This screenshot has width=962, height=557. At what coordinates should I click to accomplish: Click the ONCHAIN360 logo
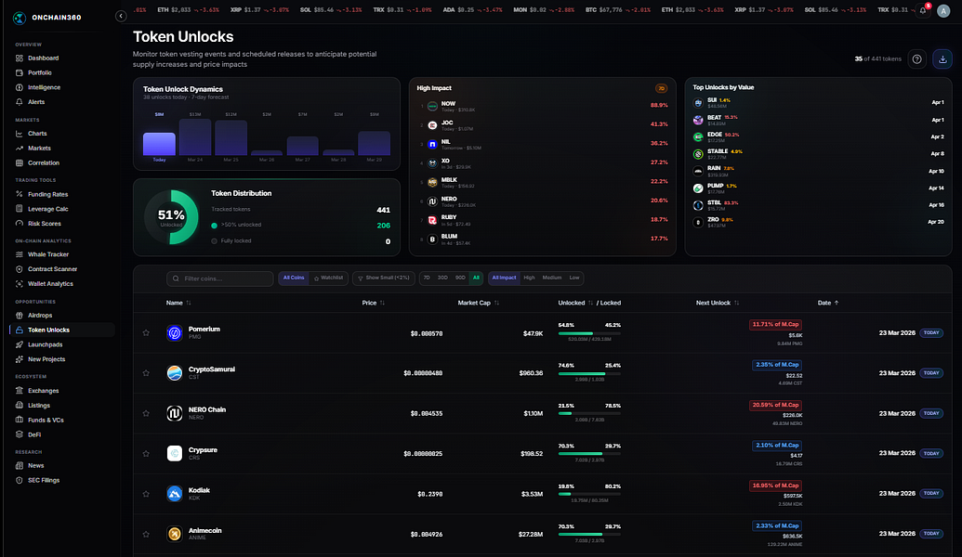tap(47, 17)
